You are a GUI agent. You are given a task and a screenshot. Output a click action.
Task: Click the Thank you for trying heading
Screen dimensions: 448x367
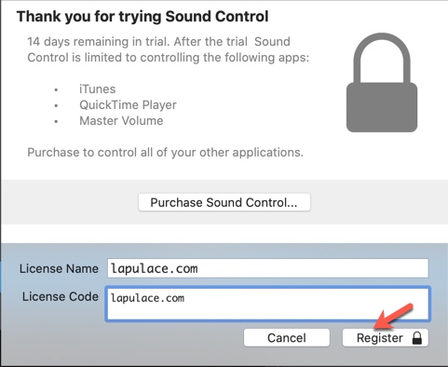pyautogui.click(x=143, y=17)
